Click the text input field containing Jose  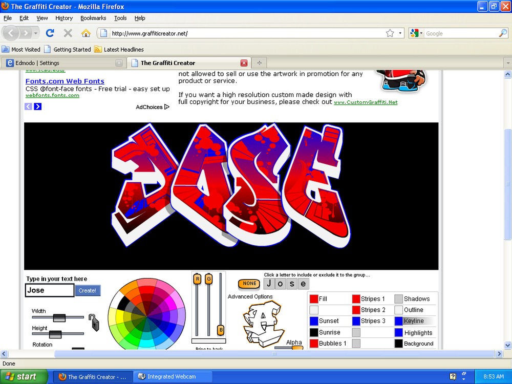(50, 290)
